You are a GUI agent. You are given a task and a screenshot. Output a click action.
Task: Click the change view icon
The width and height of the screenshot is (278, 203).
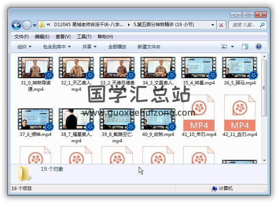pyautogui.click(x=224, y=47)
